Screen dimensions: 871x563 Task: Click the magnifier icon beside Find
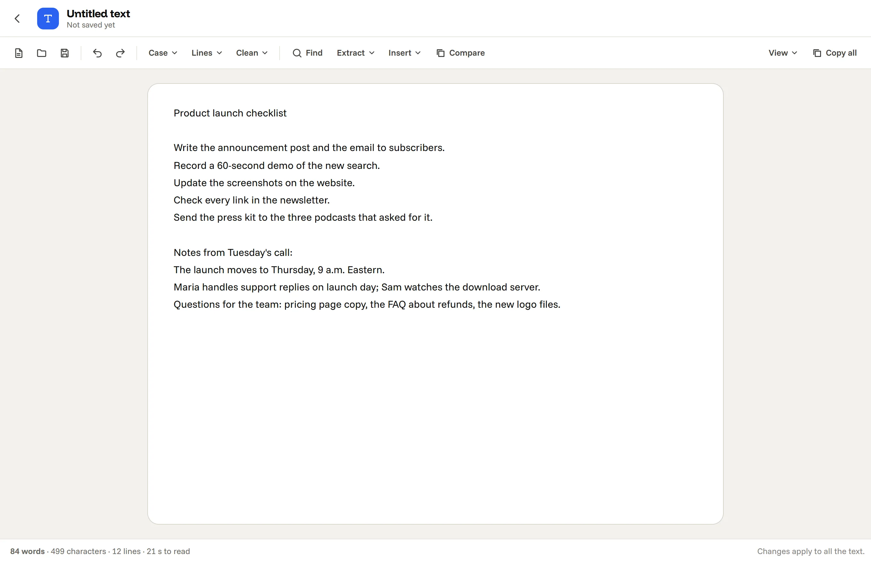click(x=297, y=53)
